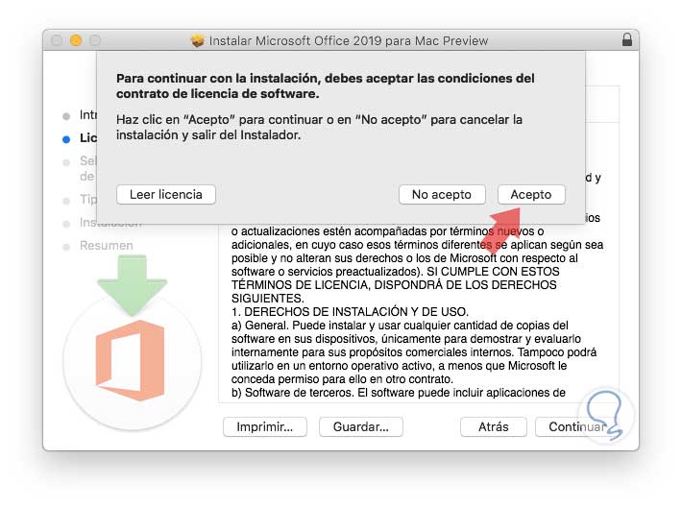
Task: Click the lock icon in title bar
Action: 626,39
